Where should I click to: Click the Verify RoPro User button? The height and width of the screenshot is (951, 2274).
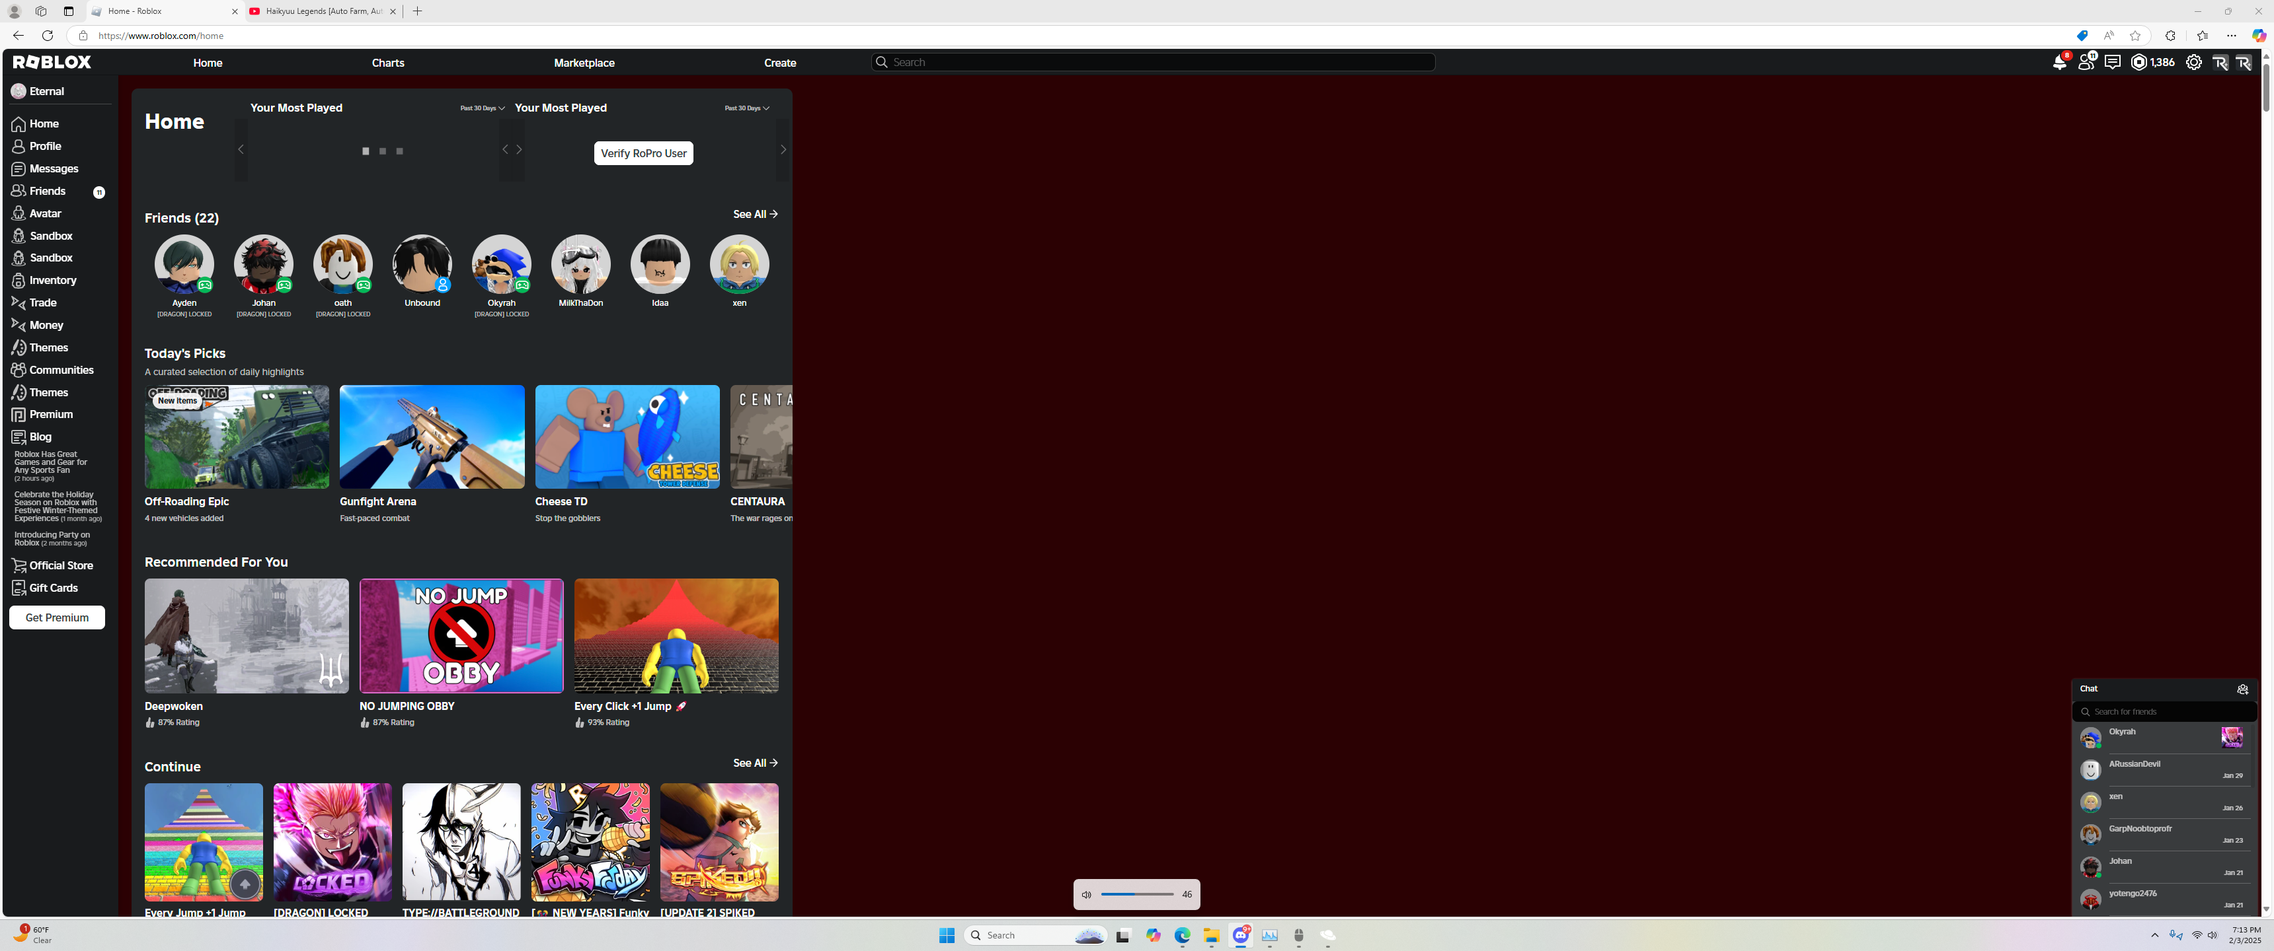[644, 153]
